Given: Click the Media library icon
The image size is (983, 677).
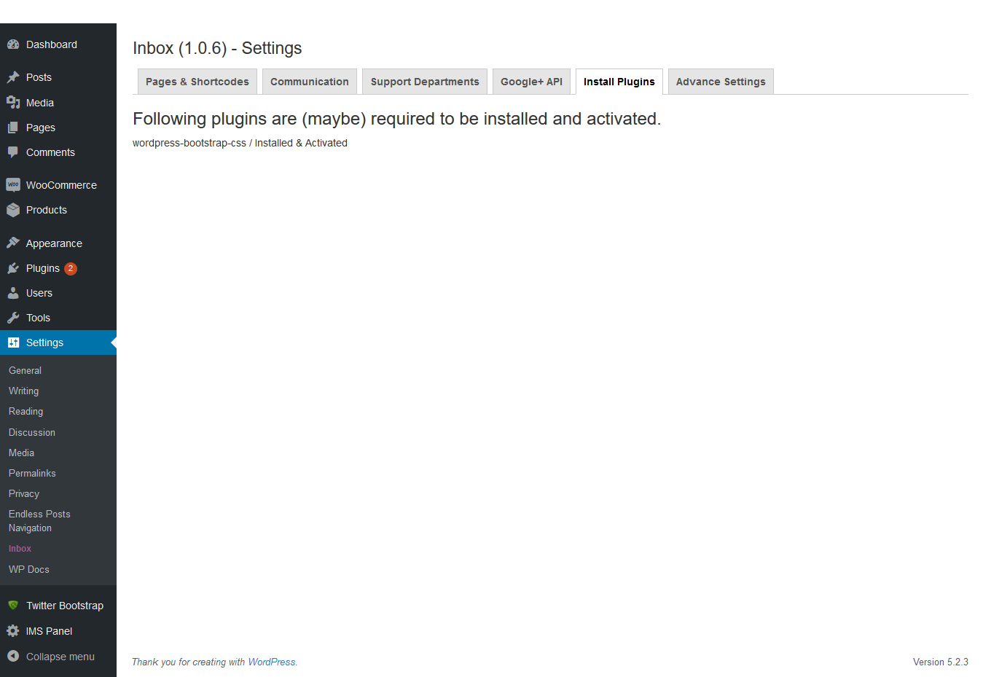Looking at the screenshot, I should pos(13,103).
